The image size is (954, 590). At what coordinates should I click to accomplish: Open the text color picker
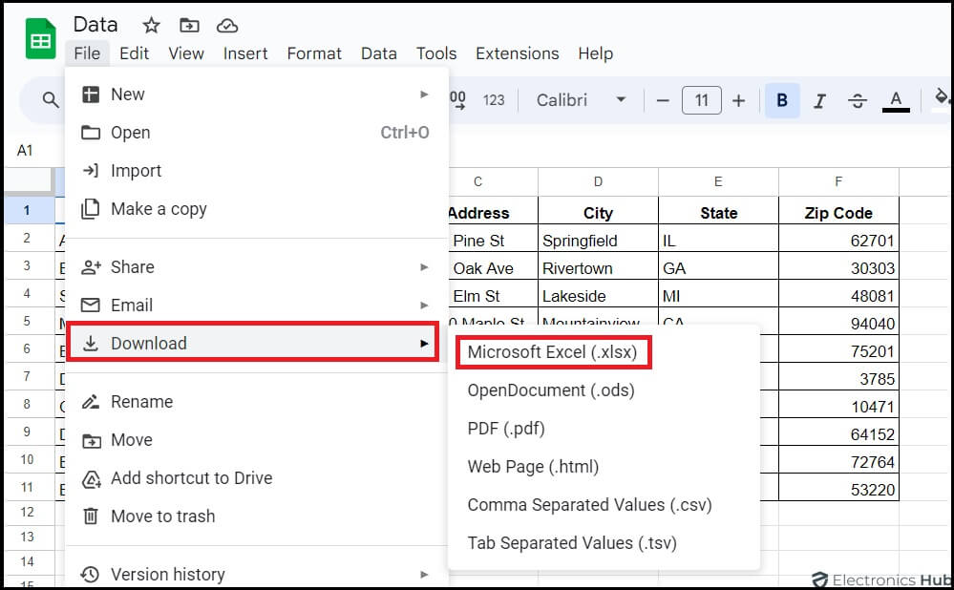[x=896, y=99]
